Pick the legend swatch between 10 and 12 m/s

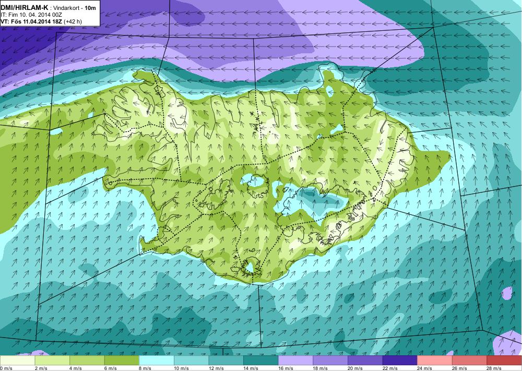191,361
